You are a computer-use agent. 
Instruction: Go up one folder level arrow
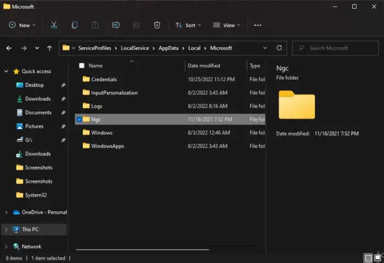coord(49,48)
